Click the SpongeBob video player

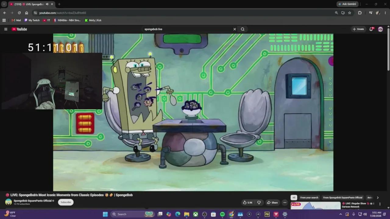[x=193, y=112]
